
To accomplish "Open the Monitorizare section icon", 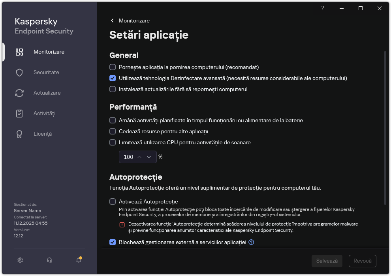I will [19, 51].
